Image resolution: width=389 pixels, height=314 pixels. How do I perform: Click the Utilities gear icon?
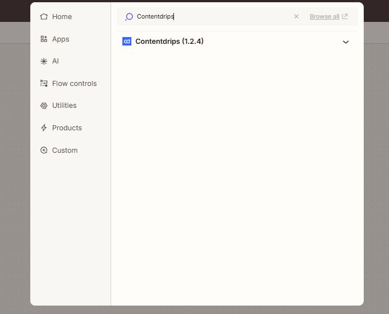pyautogui.click(x=44, y=106)
